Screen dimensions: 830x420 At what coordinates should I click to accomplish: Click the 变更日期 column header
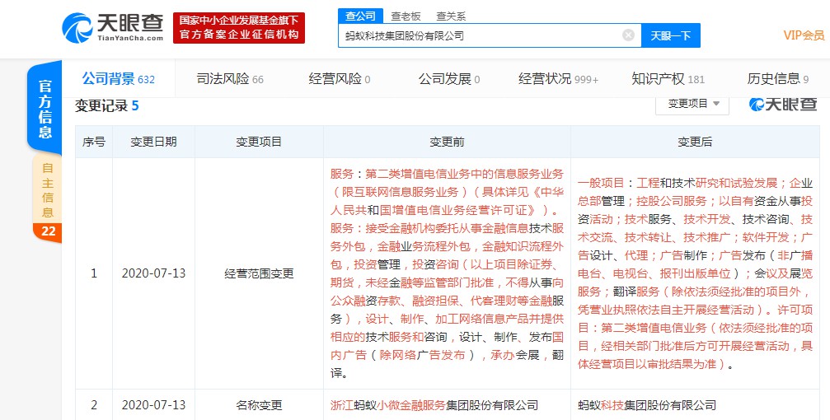pyautogui.click(x=153, y=142)
